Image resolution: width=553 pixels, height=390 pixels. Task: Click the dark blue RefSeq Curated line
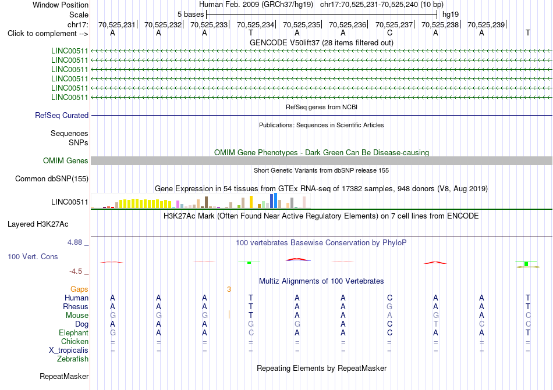coord(322,116)
